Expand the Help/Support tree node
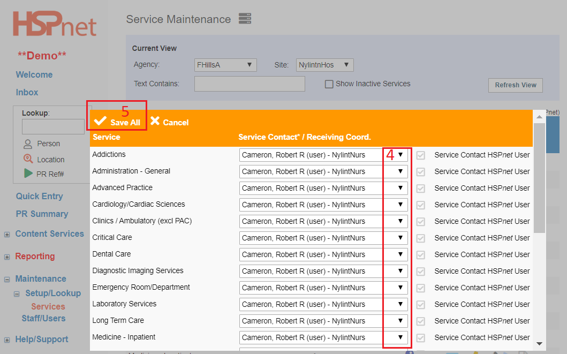 (7, 340)
